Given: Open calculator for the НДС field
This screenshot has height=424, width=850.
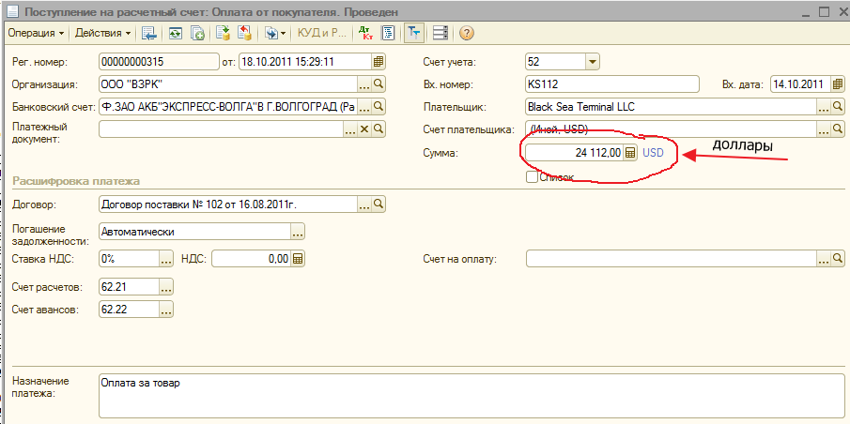Looking at the screenshot, I should [298, 259].
